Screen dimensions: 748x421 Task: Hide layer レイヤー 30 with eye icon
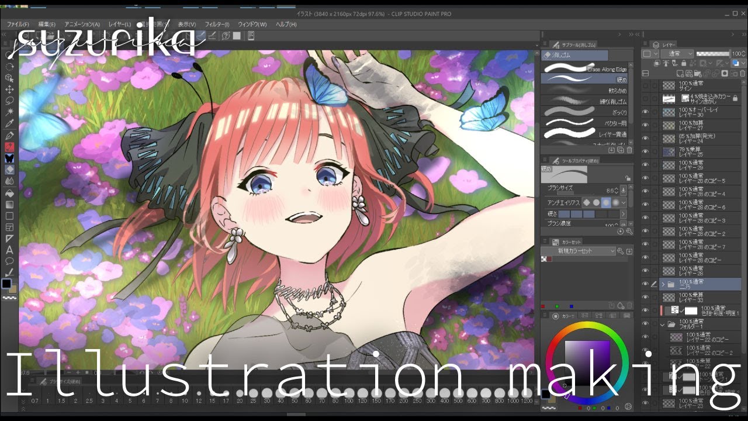pyautogui.click(x=646, y=112)
